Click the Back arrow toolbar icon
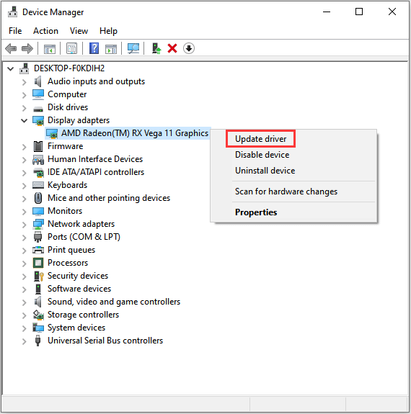The width and height of the screenshot is (411, 414). (x=11, y=48)
